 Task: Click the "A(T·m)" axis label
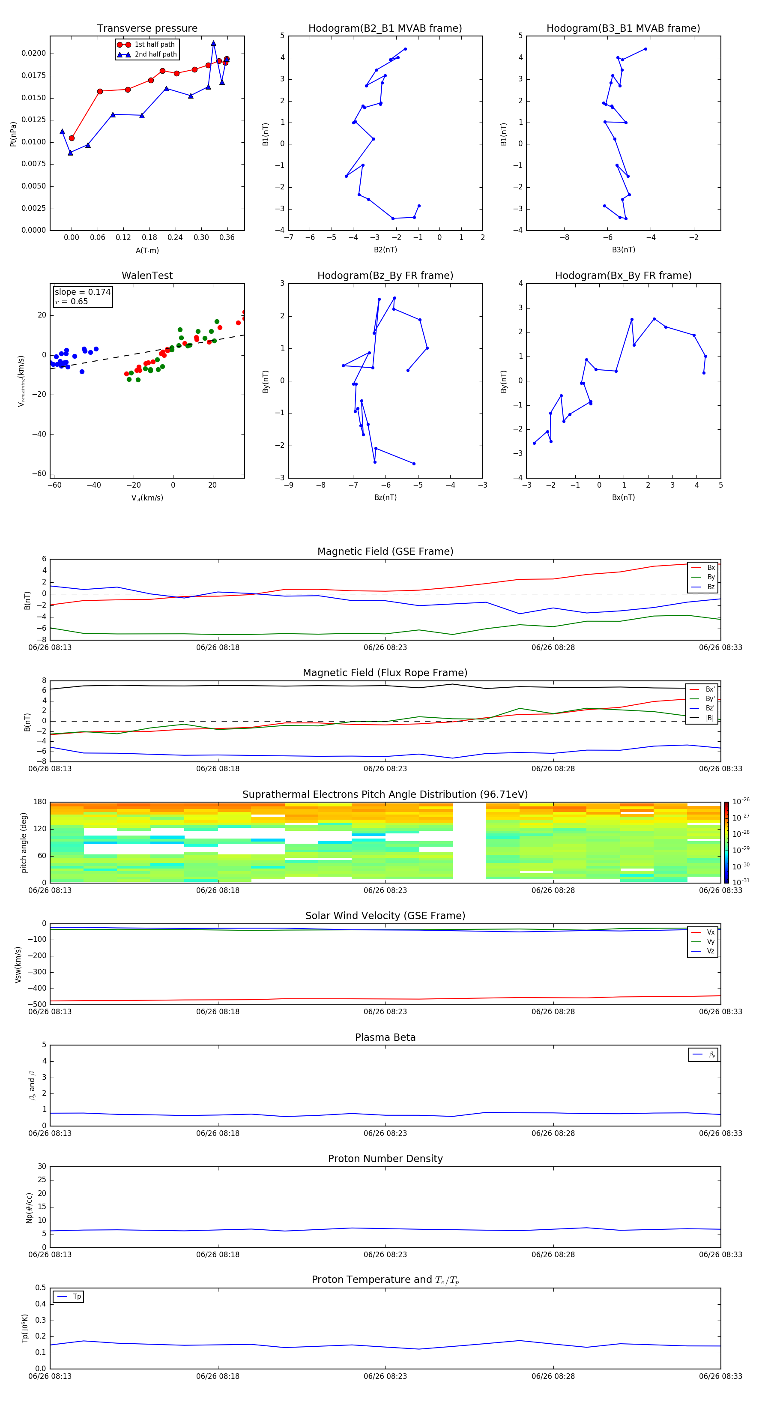[x=147, y=250]
